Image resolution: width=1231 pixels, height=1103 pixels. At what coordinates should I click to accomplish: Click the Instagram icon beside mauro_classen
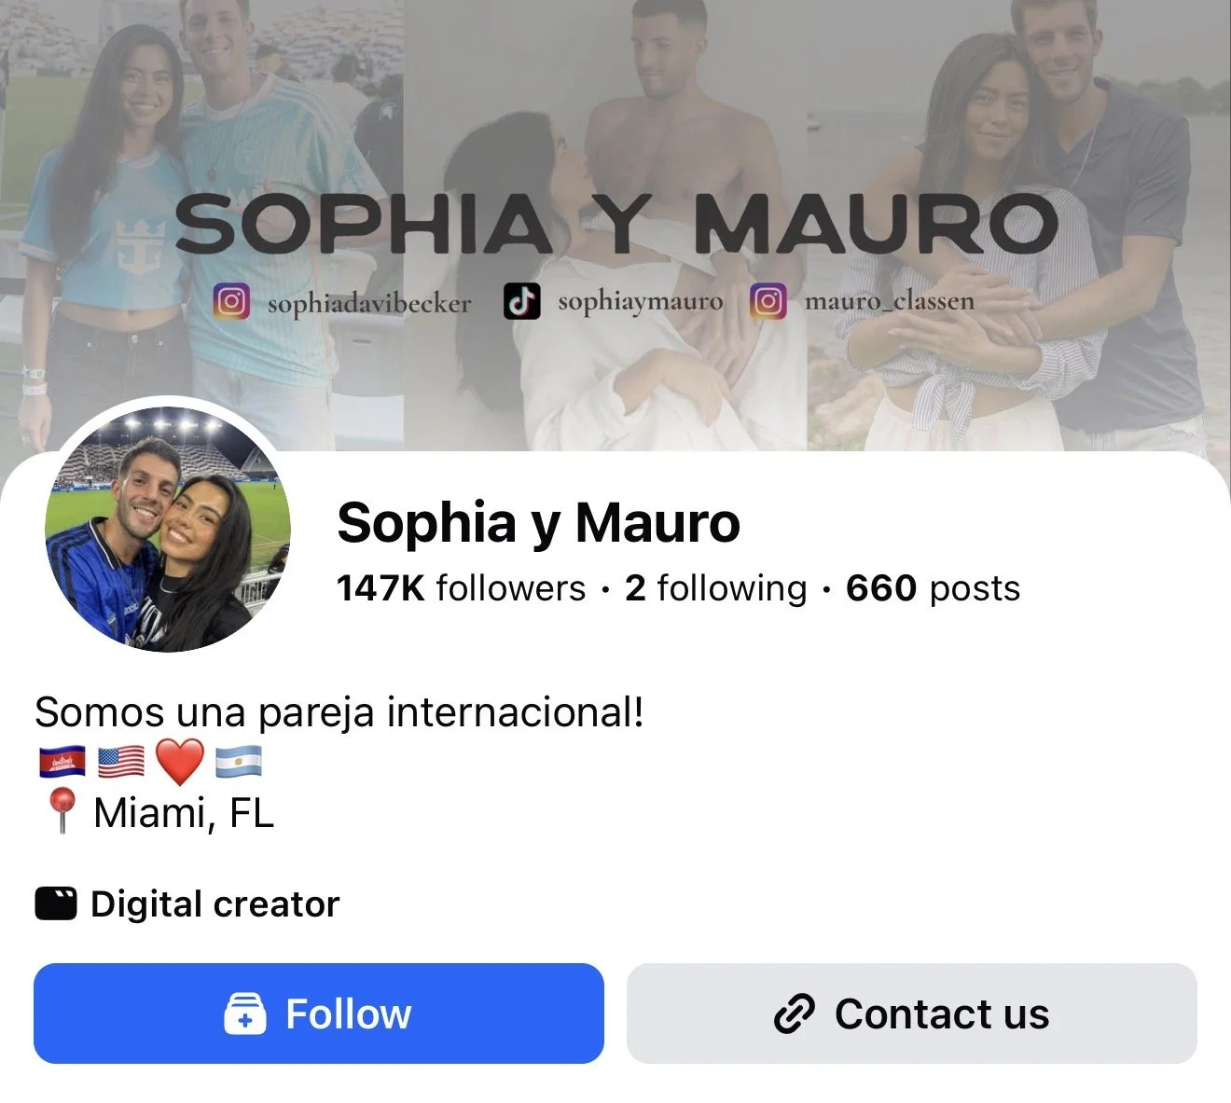click(x=768, y=301)
